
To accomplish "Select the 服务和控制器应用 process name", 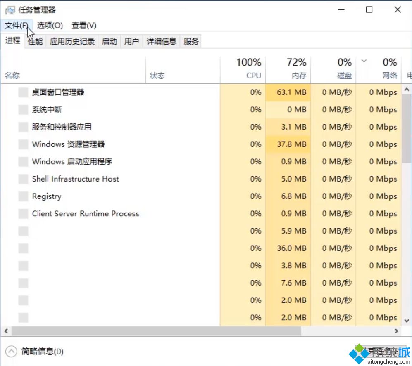I will point(62,127).
